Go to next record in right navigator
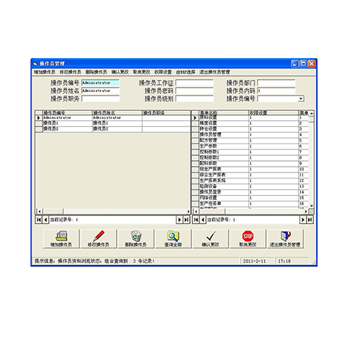348x348 pixels. 302,220
